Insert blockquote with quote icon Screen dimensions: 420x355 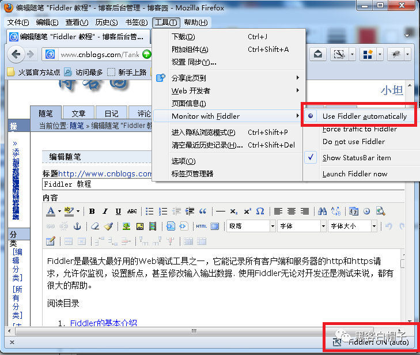[x=203, y=212]
